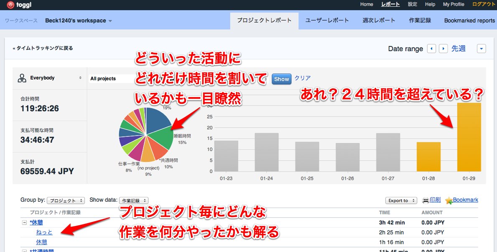497x252 pixels.
Task: Go to previous date range arrow
Action: 431,49
